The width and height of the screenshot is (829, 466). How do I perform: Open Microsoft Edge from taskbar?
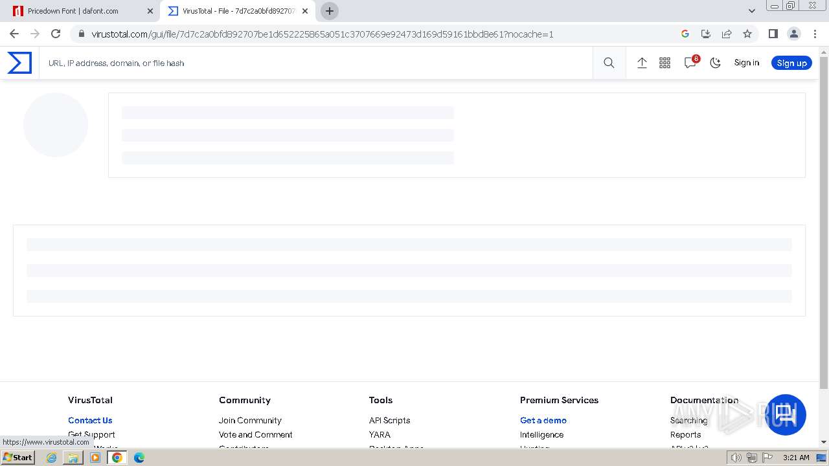click(x=139, y=458)
